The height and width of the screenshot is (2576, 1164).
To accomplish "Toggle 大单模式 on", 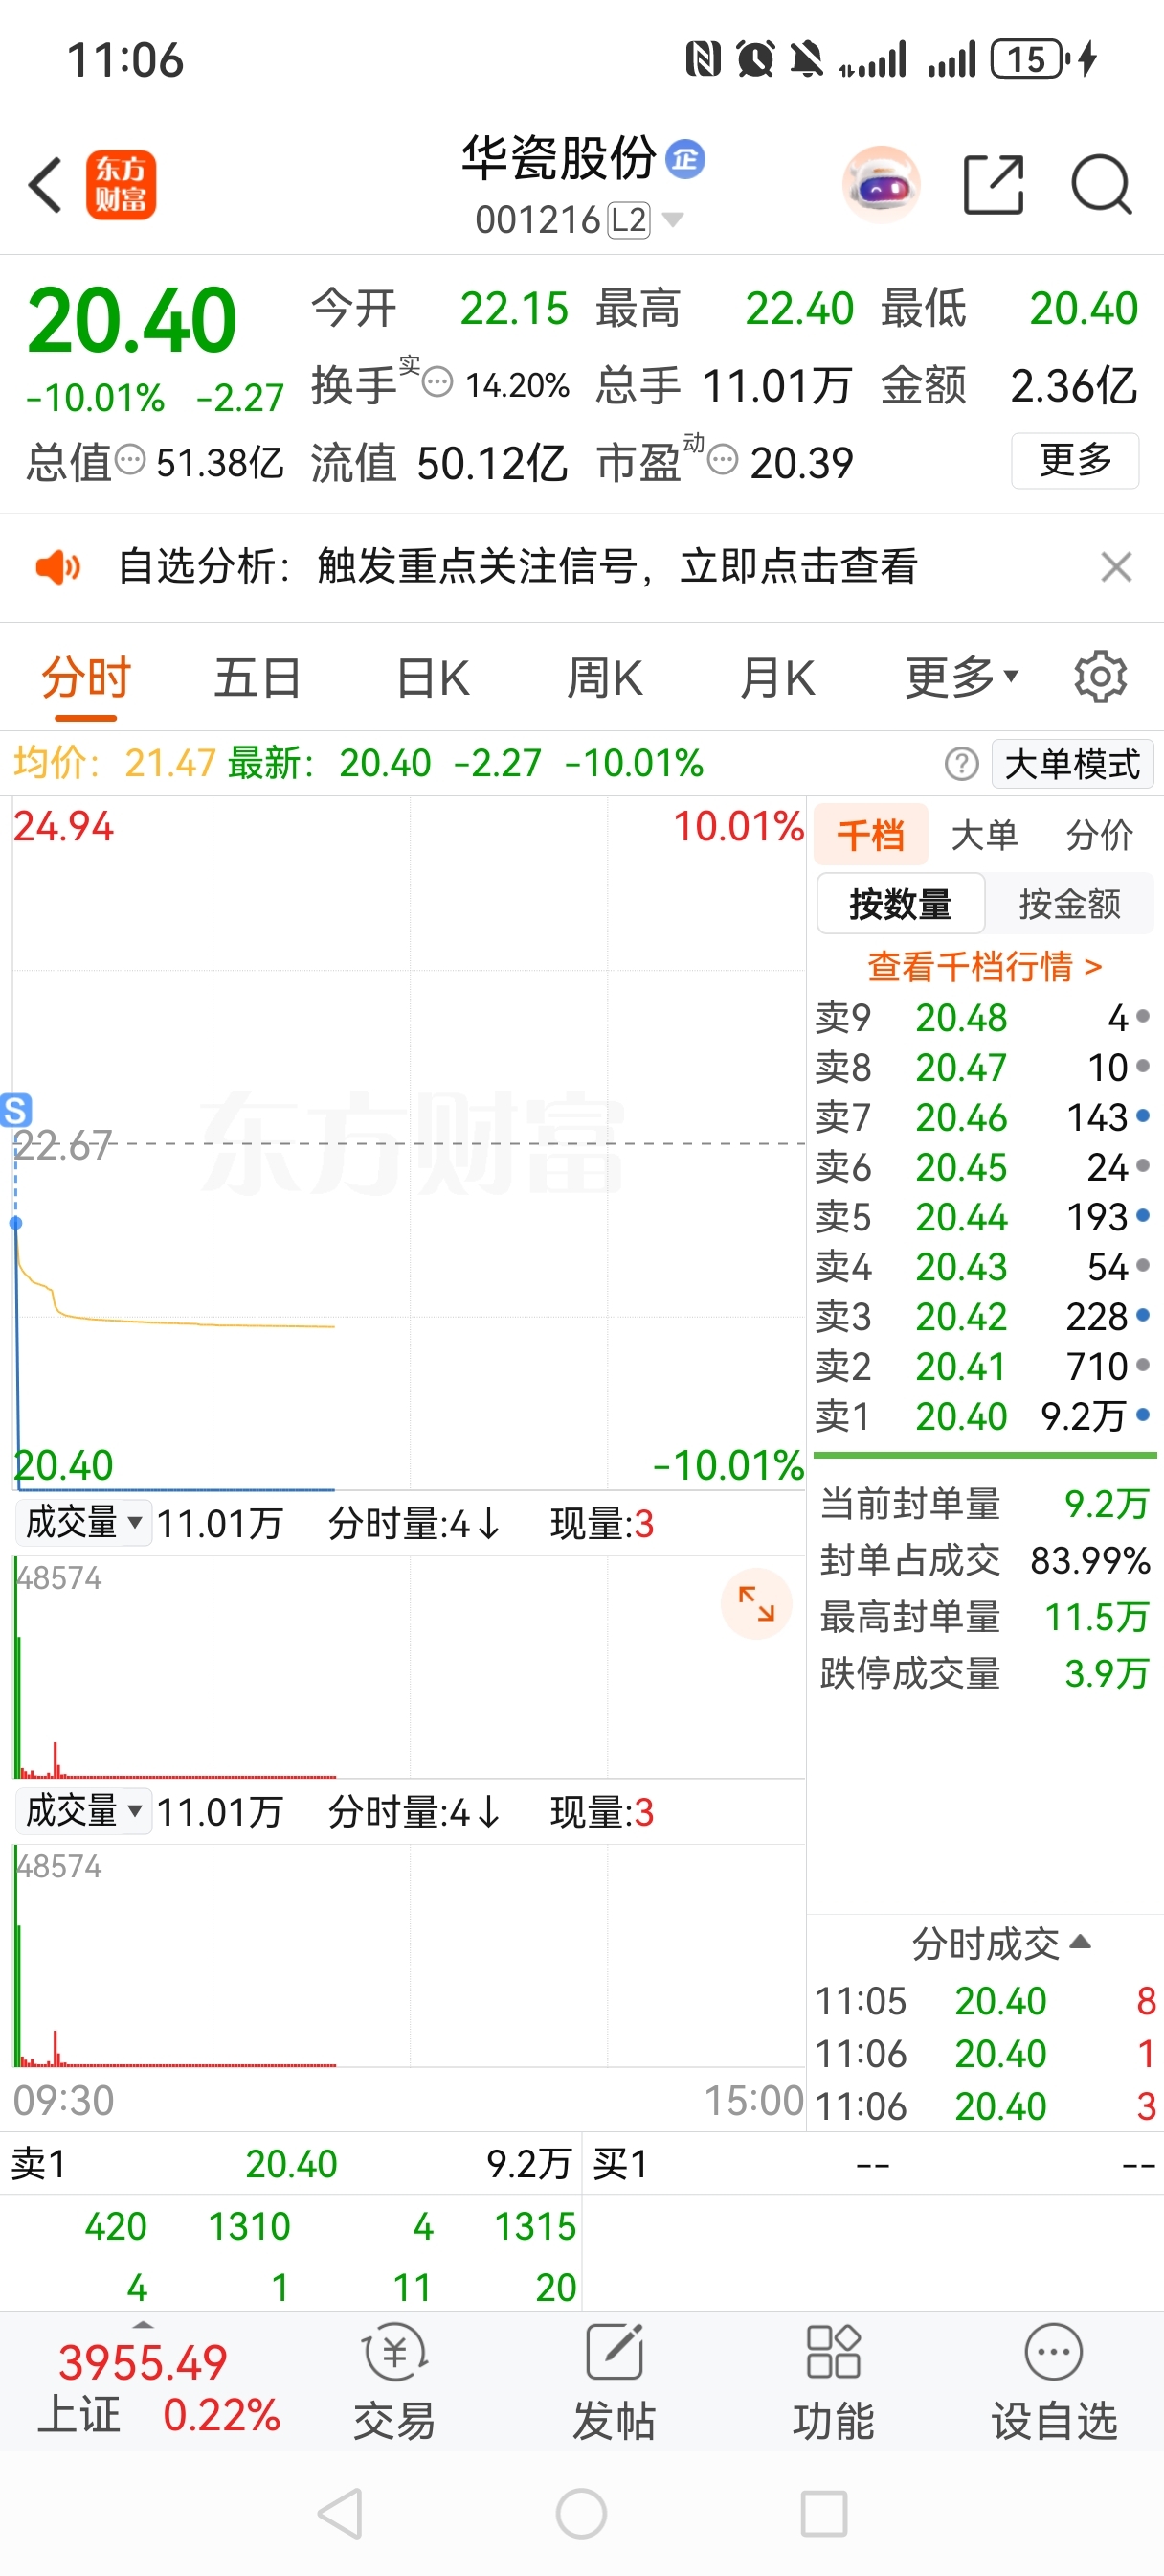I will coord(1072,764).
